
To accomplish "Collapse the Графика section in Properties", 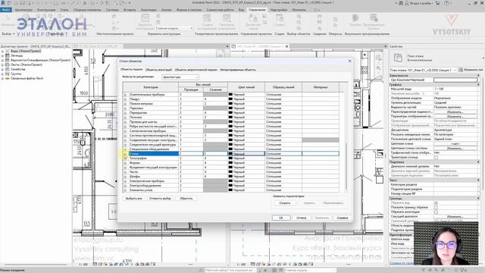I will click(478, 84).
